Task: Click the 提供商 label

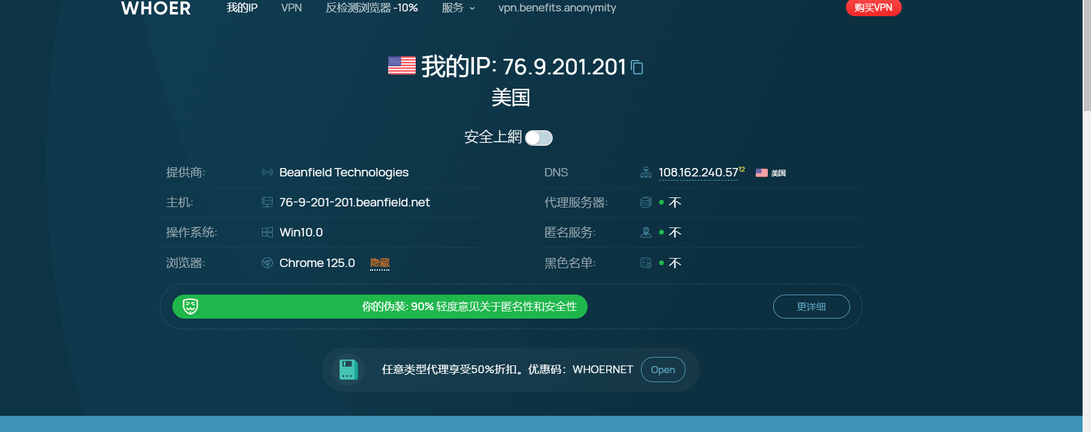Action: [186, 173]
